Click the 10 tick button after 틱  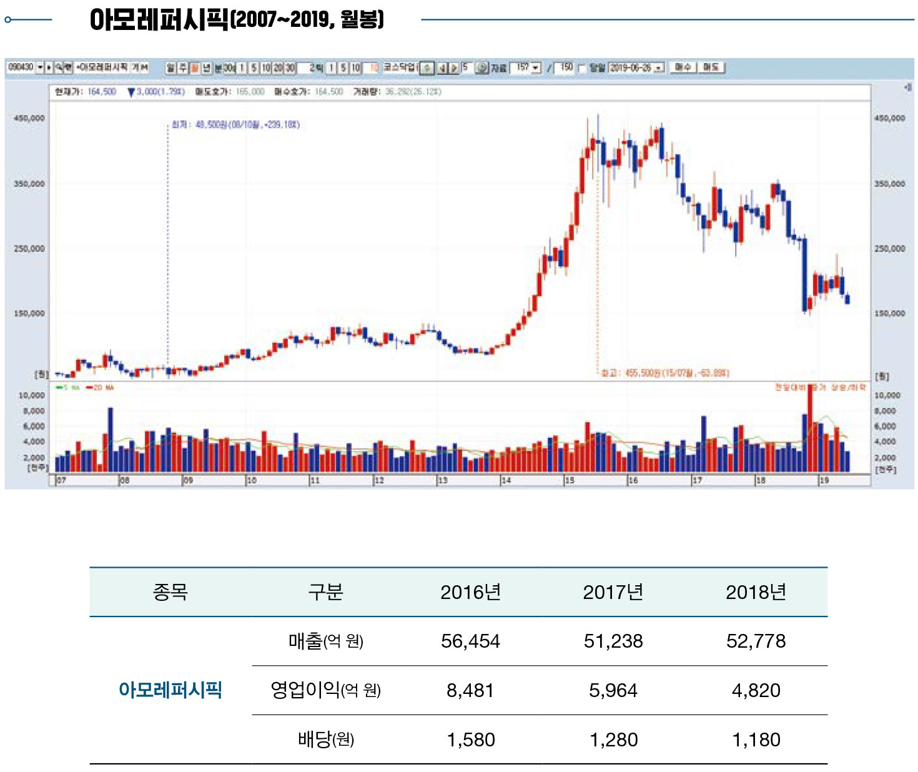[x=355, y=67]
